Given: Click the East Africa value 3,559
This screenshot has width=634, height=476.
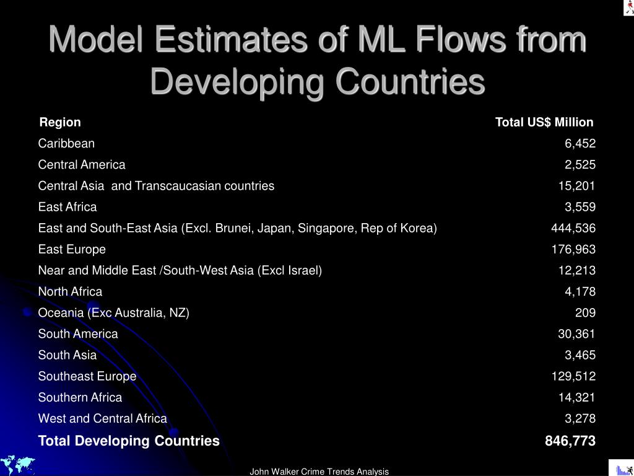Looking at the screenshot, I should [580, 207].
